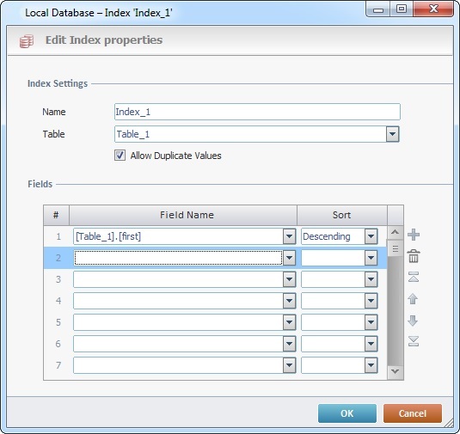The width and height of the screenshot is (460, 434).
Task: Click the fields list scroll-up arrow
Action: point(395,233)
